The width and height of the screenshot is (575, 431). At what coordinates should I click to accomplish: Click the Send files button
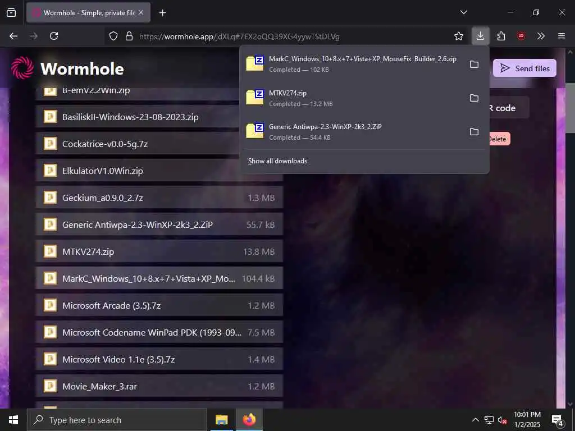524,68
